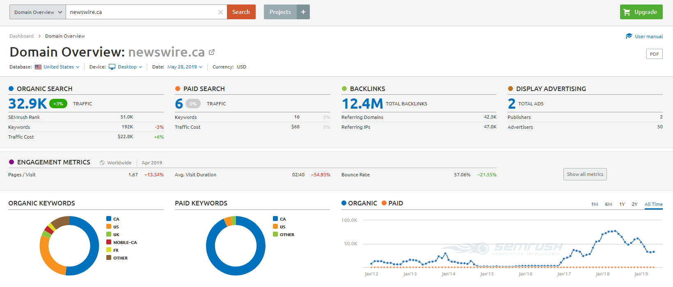Click the Upgrade button
Viewport: 673px width, 287px height.
point(641,12)
